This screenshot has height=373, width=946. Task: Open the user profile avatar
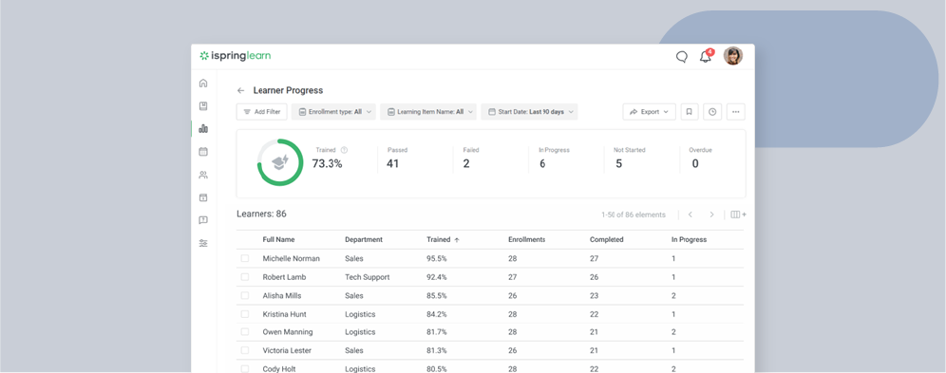coord(733,56)
